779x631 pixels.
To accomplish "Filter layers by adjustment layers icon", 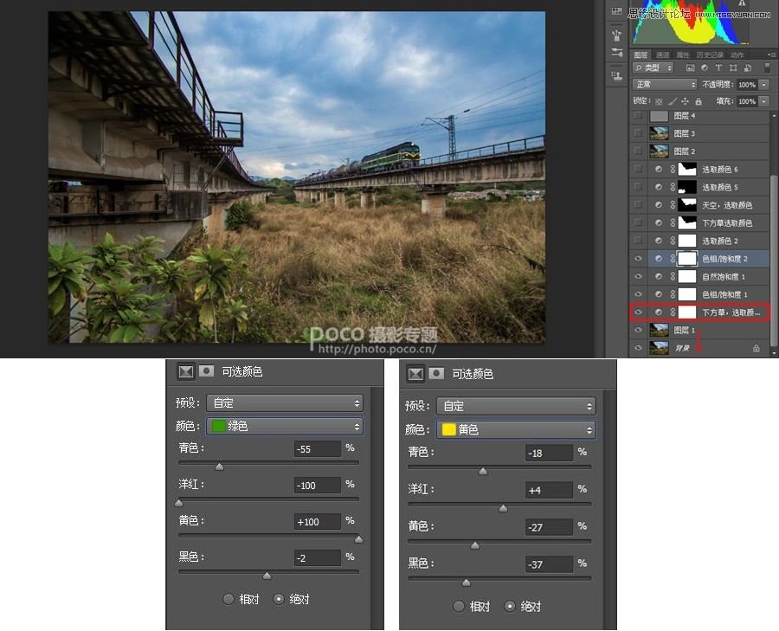I will (705, 68).
